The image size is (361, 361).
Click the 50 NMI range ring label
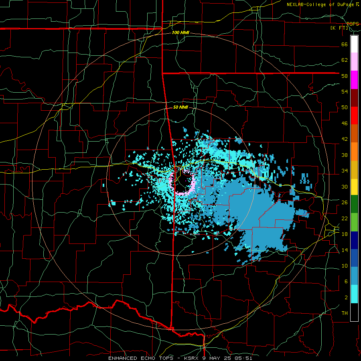(x=181, y=107)
